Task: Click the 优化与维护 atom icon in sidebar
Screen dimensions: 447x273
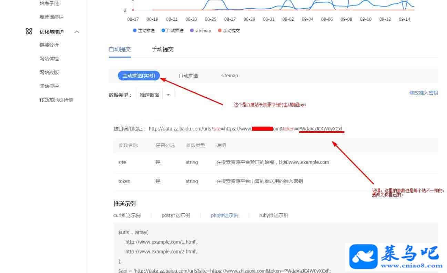Action: tap(29, 31)
